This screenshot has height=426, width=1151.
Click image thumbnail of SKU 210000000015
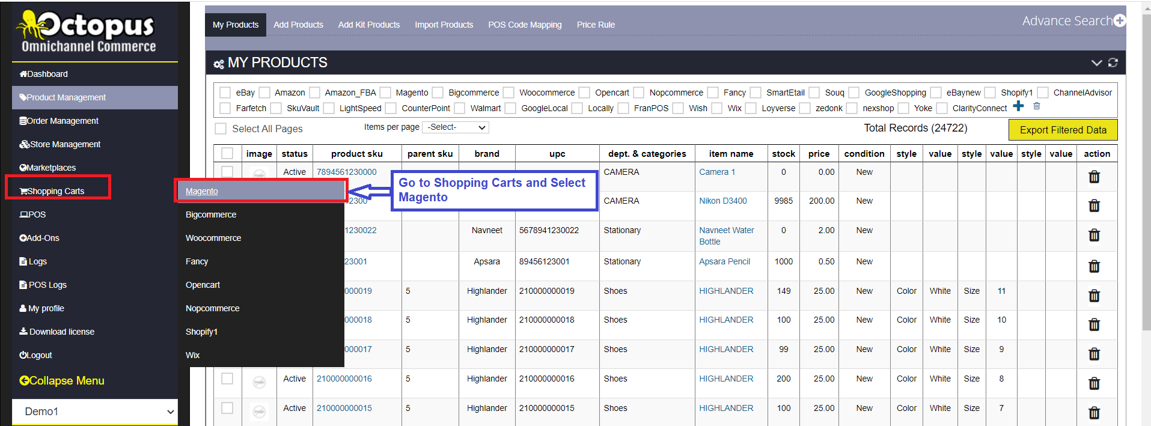point(259,412)
